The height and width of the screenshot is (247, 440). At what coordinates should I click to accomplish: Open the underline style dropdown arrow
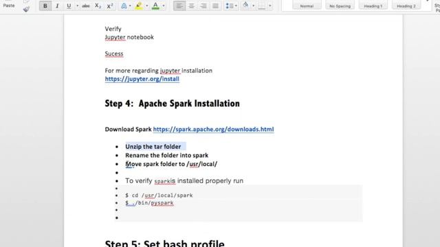tap(77, 6)
